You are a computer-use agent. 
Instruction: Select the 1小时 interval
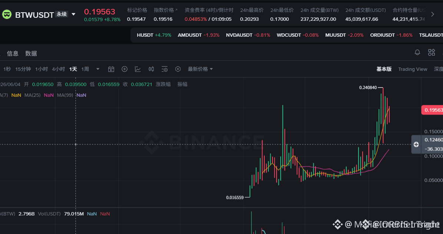(x=42, y=69)
